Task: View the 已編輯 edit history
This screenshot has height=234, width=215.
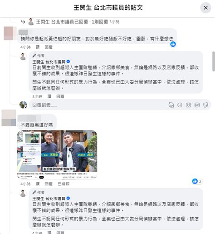Action: pyautogui.click(x=64, y=184)
